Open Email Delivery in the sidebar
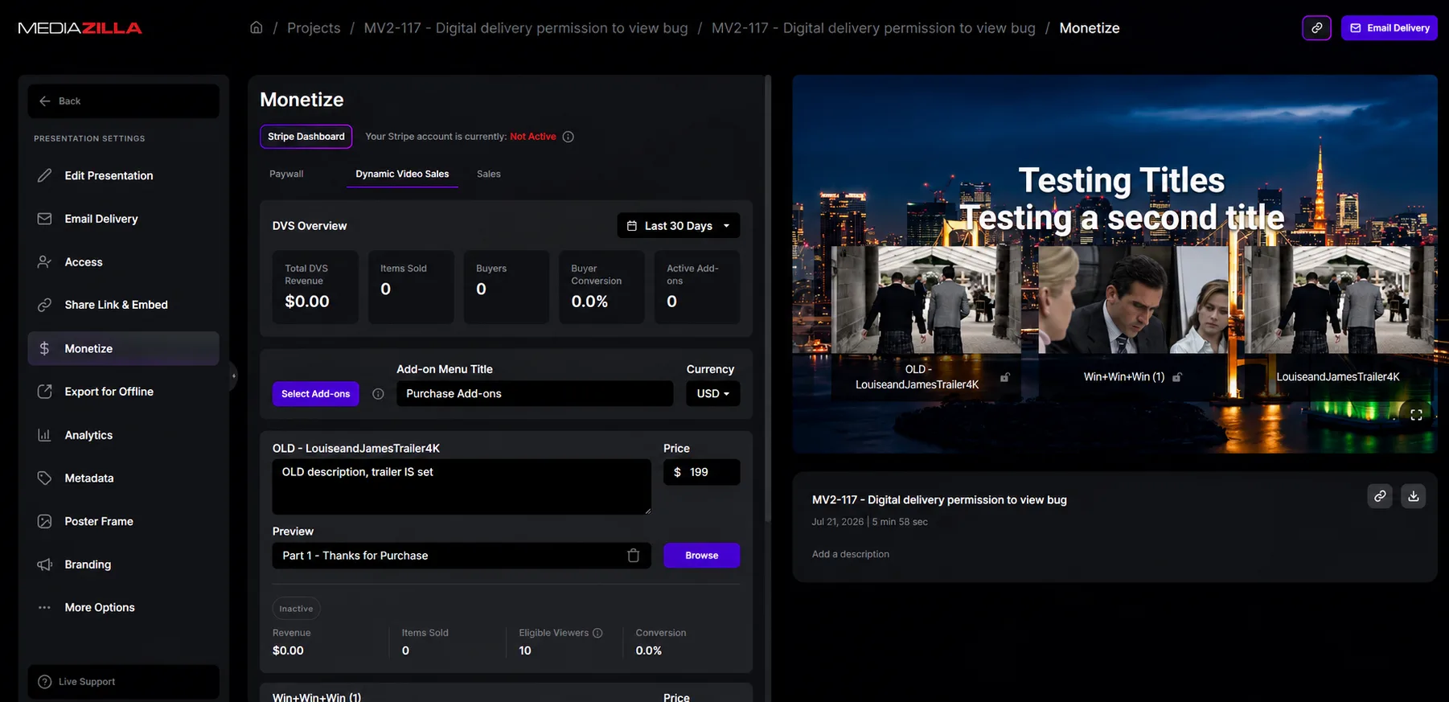This screenshot has height=702, width=1449. coord(123,219)
